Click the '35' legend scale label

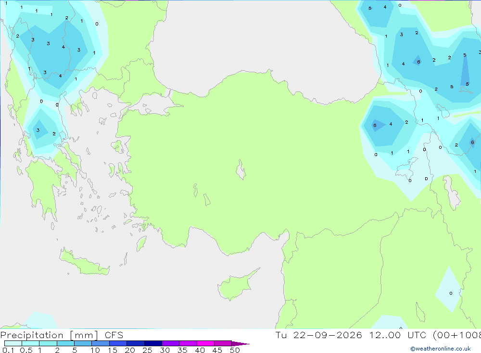click(x=182, y=350)
